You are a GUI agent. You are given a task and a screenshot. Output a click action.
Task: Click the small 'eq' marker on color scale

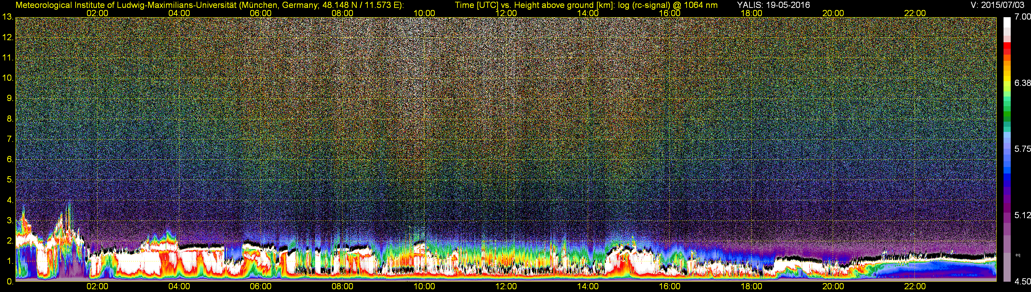click(1018, 255)
